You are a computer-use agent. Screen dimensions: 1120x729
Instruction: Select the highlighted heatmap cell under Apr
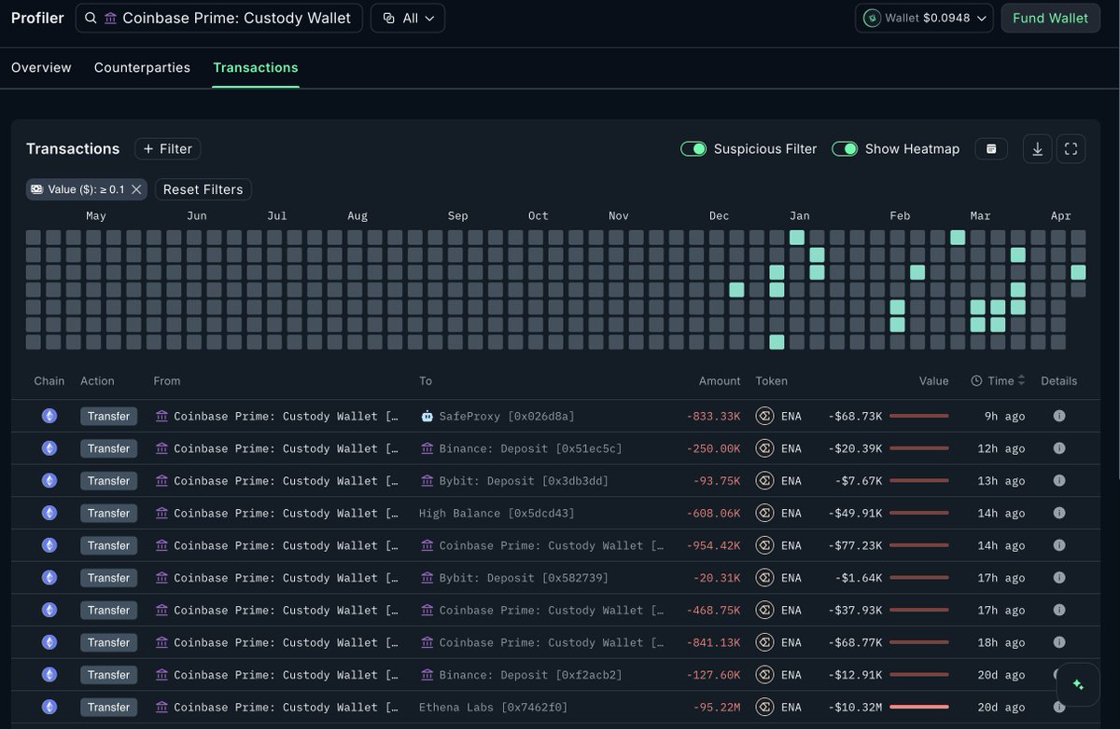coord(1078,272)
